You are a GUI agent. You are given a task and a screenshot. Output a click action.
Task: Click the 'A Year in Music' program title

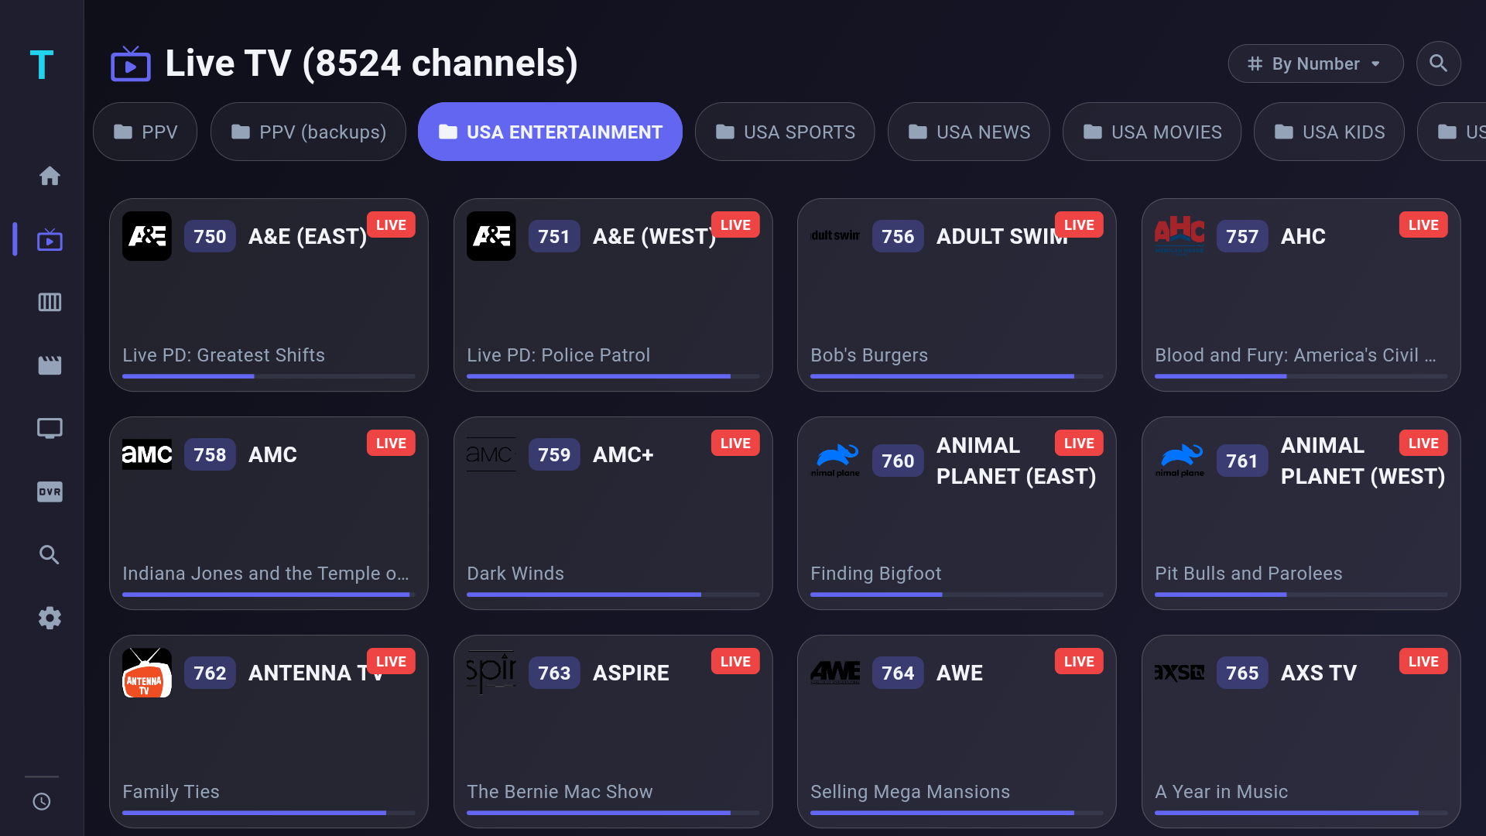coord(1221,792)
